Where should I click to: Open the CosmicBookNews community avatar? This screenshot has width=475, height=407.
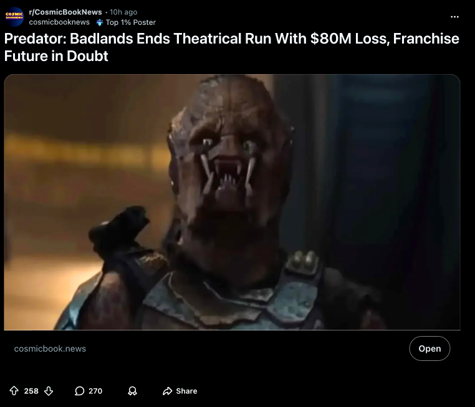tap(14, 17)
